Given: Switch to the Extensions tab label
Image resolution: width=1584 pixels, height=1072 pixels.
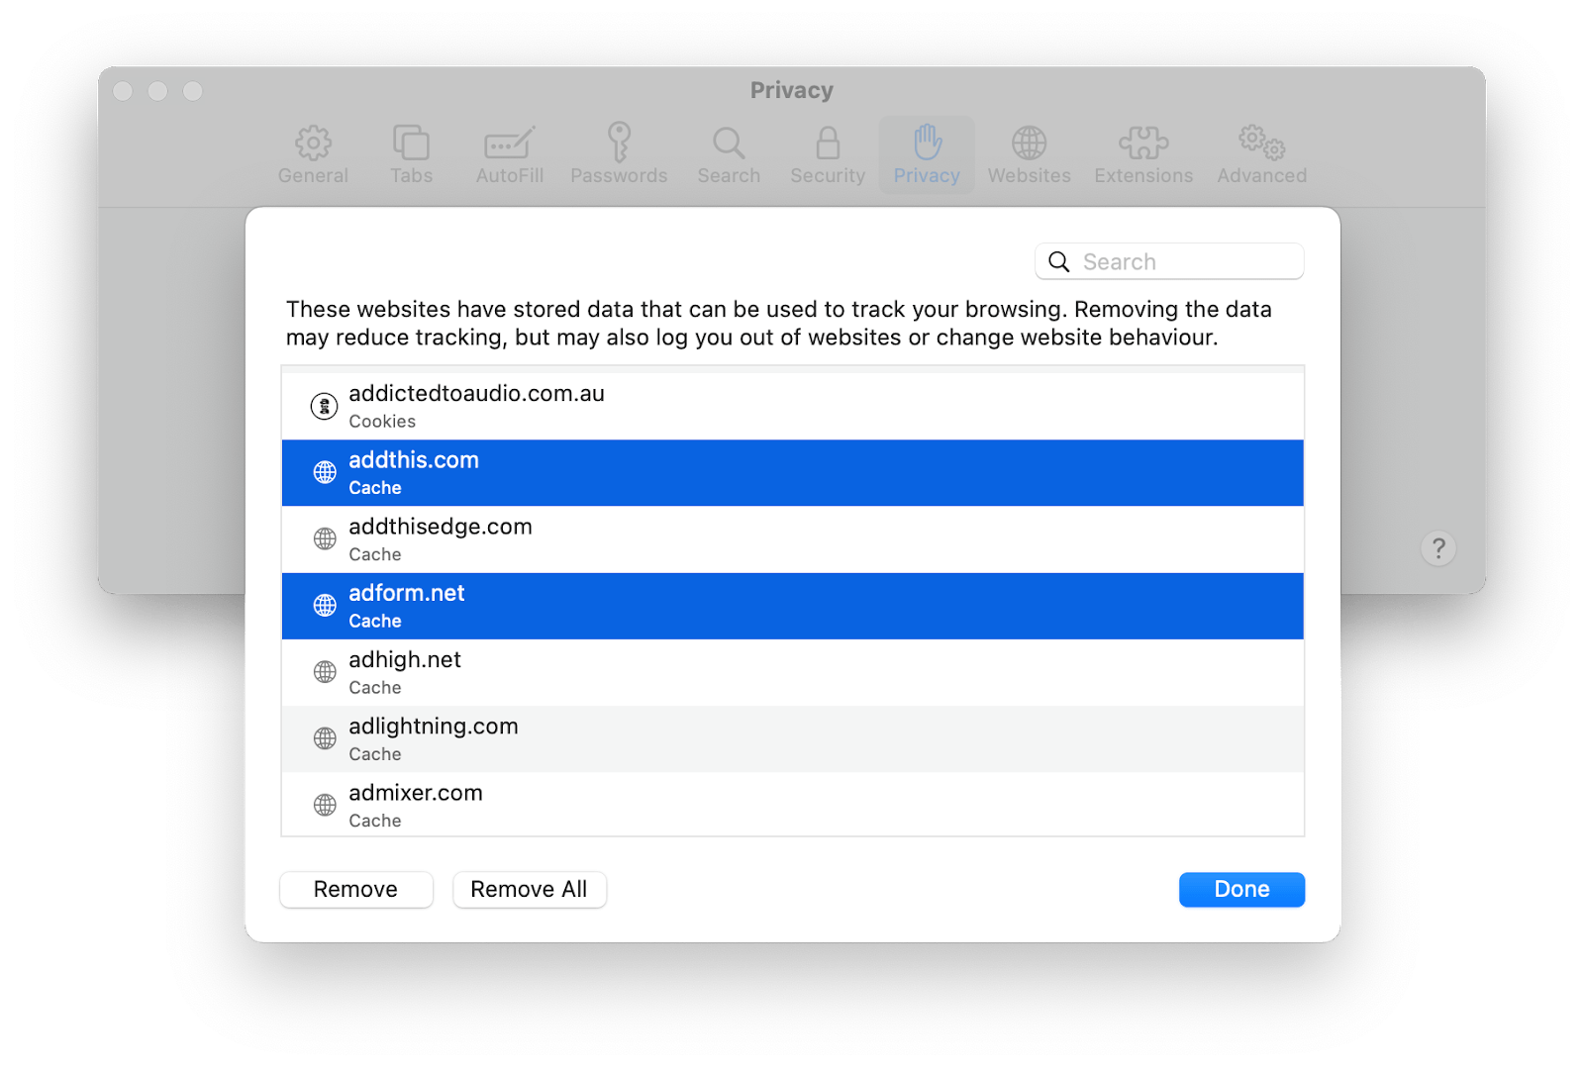Looking at the screenshot, I should point(1143,175).
